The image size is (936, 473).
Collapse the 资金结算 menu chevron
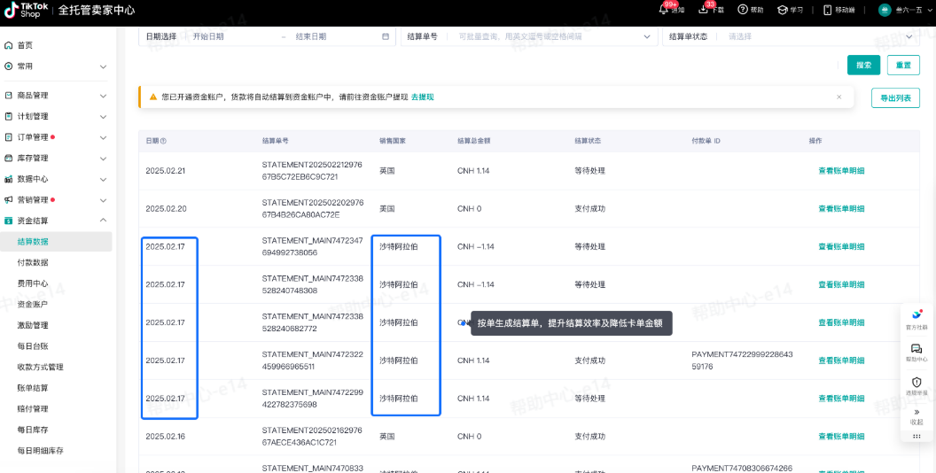[103, 221]
